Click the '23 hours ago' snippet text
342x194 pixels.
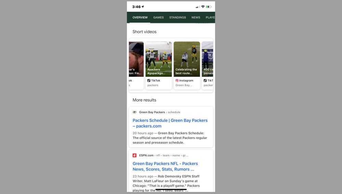(143, 176)
